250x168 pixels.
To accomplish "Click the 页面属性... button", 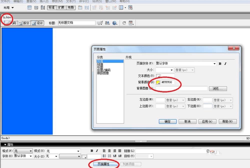I will point(106,164).
